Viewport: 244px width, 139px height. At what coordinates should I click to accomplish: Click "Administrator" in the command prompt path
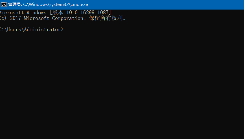pyautogui.click(x=42, y=29)
